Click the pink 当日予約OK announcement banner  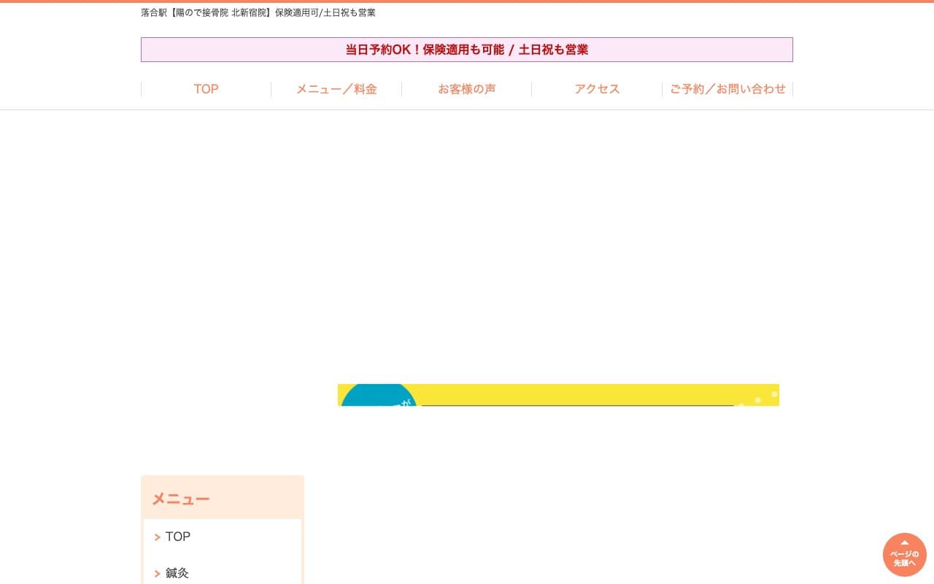point(466,50)
